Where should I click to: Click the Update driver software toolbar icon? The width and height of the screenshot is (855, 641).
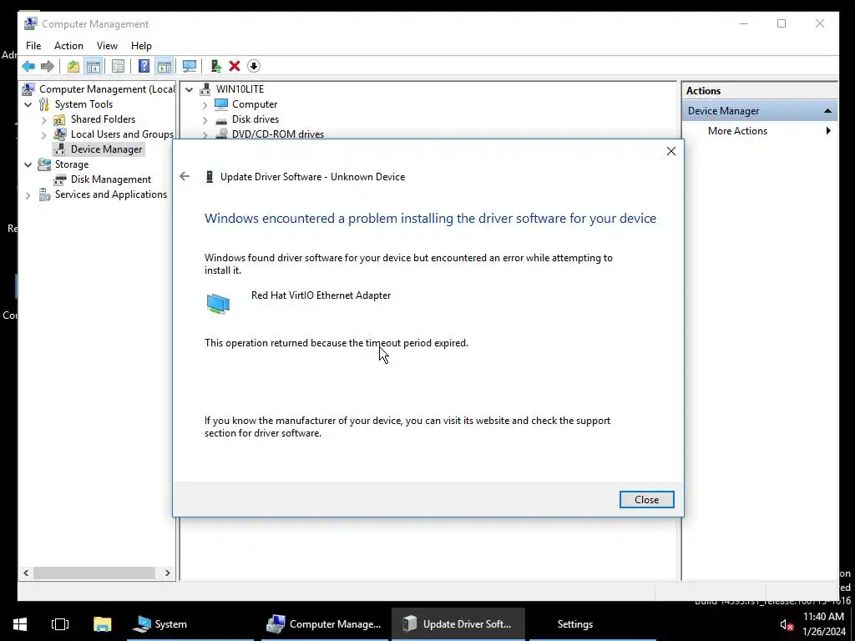tap(216, 67)
